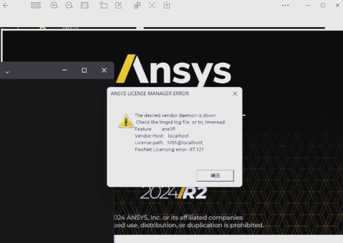The image size is (343, 243).
Task: Click the 'Vendor:Host: localhost' line
Action: point(161,136)
